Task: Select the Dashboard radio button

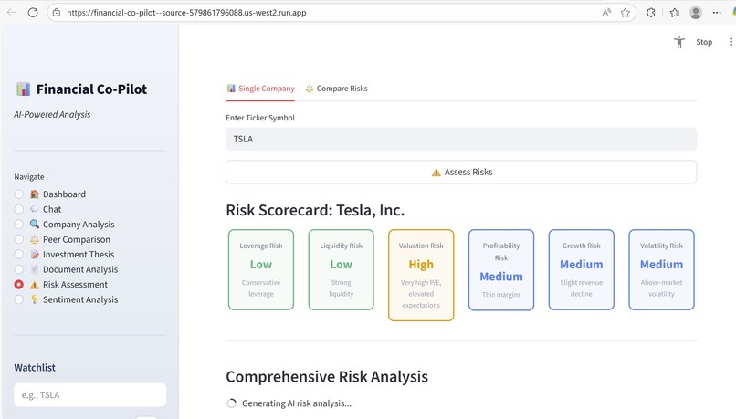Action: [x=19, y=194]
